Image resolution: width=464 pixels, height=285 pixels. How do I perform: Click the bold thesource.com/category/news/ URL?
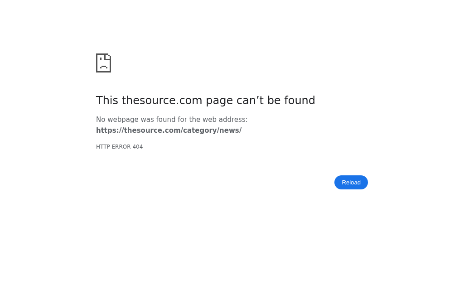(x=169, y=130)
